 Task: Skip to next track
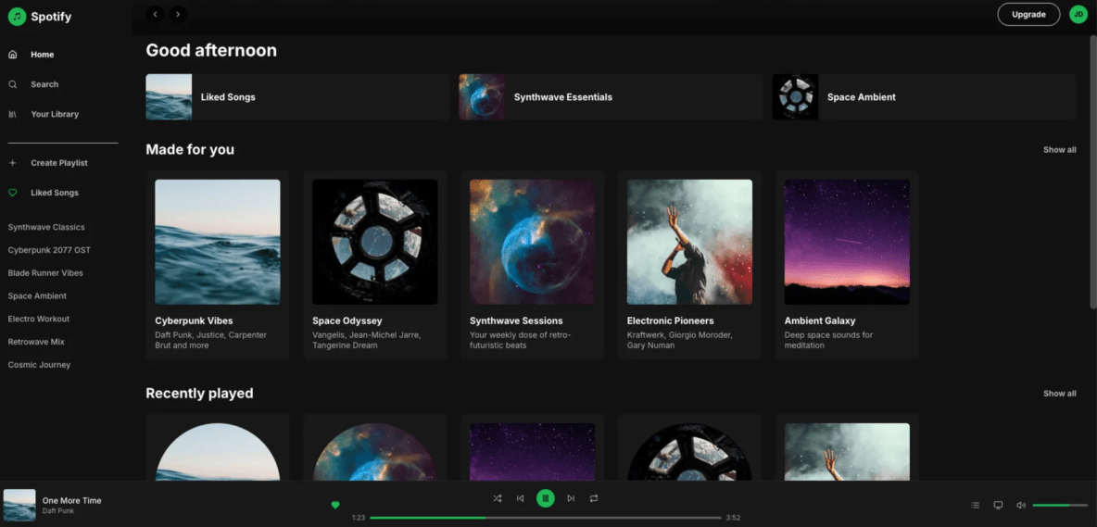571,498
